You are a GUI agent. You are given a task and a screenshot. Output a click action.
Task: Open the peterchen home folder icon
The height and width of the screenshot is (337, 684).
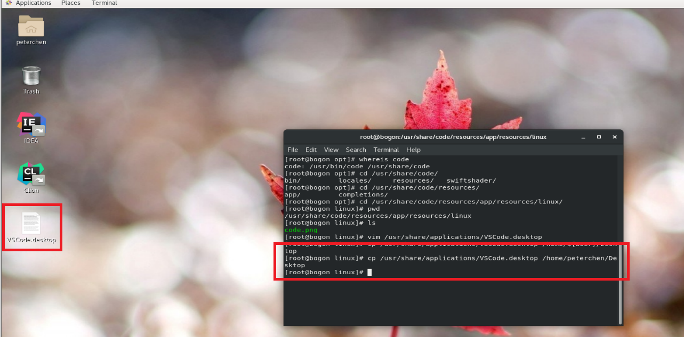31,26
